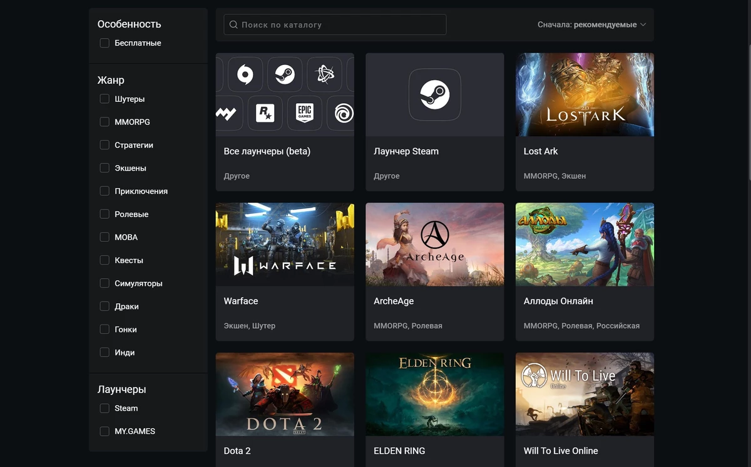Open the ELDEN RING title link

click(399, 451)
